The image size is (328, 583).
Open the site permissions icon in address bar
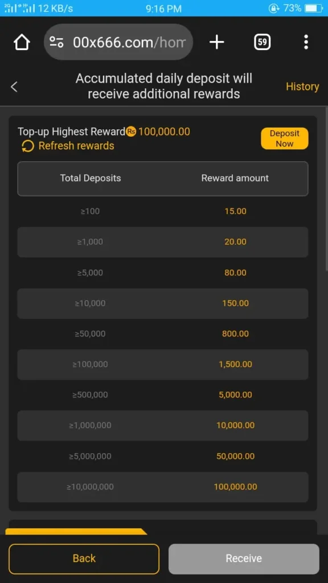point(56,42)
